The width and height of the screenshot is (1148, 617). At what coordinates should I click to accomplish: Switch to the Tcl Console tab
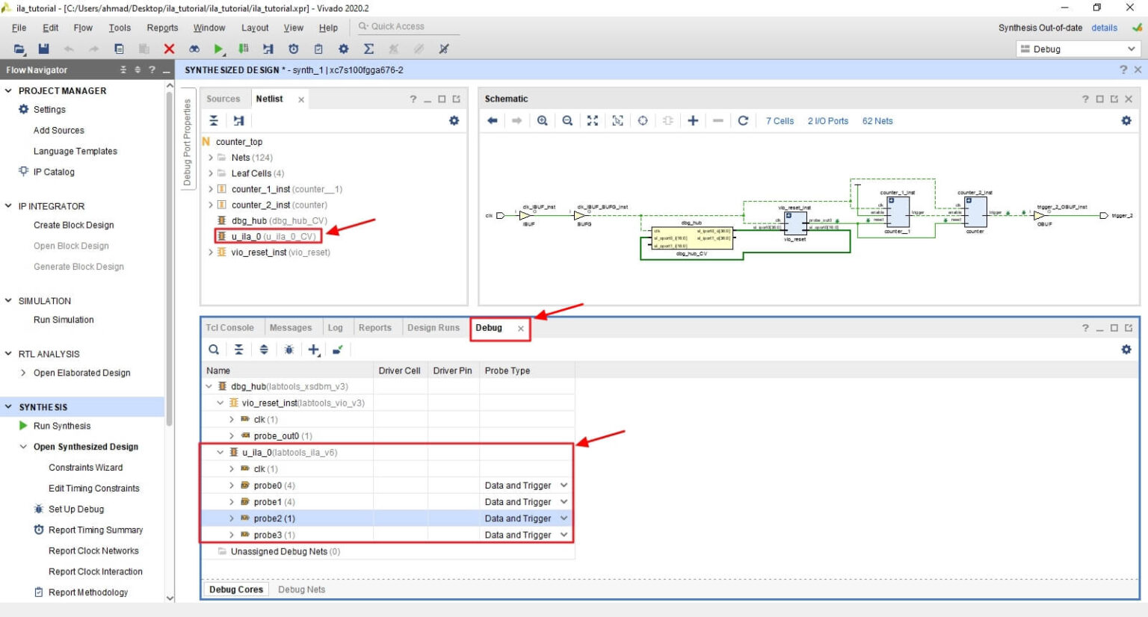tap(229, 327)
